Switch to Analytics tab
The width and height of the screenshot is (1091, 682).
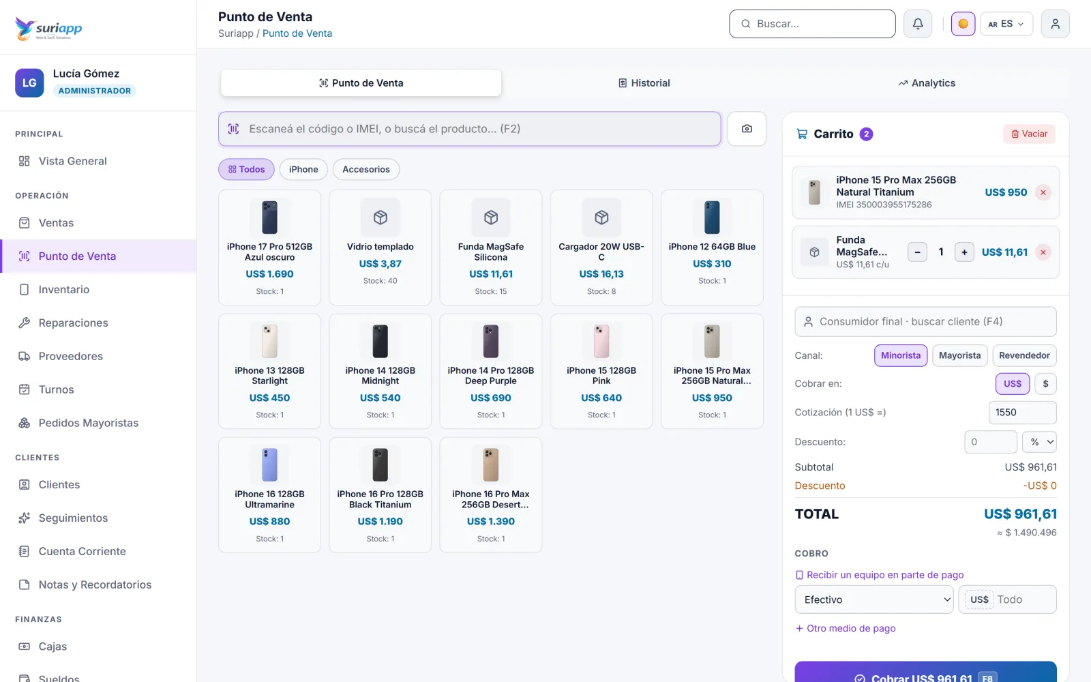point(927,83)
